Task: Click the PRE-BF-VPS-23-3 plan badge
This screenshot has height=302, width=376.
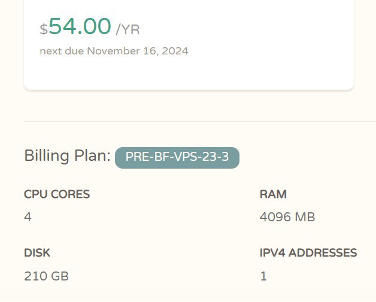Action: click(177, 157)
